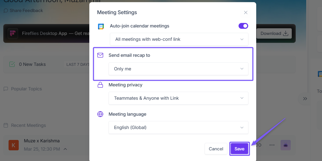322x161 pixels.
Task: Click the double-chevron panel expand icon
Action: [x=305, y=99]
